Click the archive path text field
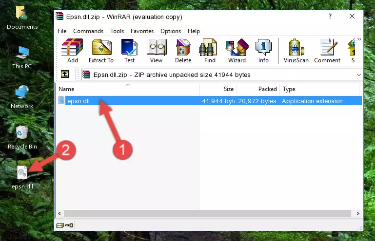The height and width of the screenshot is (241, 375). (x=221, y=75)
